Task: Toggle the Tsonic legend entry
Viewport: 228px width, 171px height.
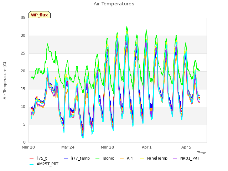Action: pyautogui.click(x=104, y=158)
